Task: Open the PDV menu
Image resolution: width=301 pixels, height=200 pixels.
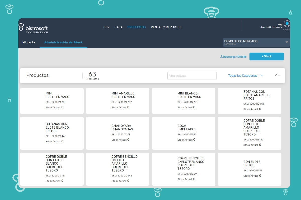Action: pos(106,27)
